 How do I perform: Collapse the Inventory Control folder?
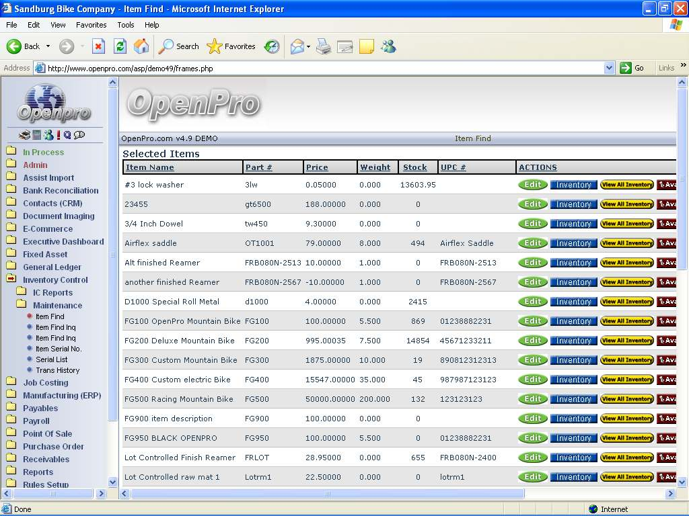coord(11,279)
